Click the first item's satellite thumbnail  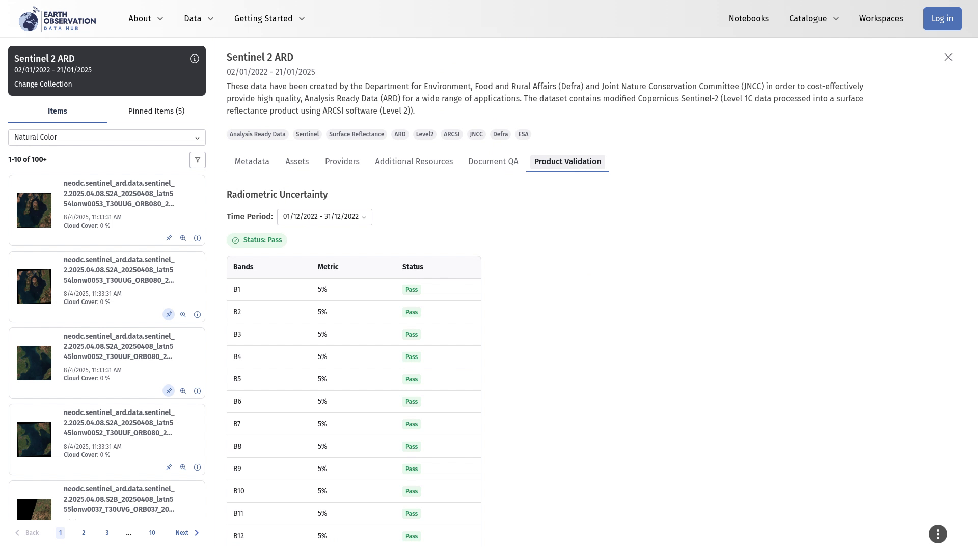coord(34,210)
